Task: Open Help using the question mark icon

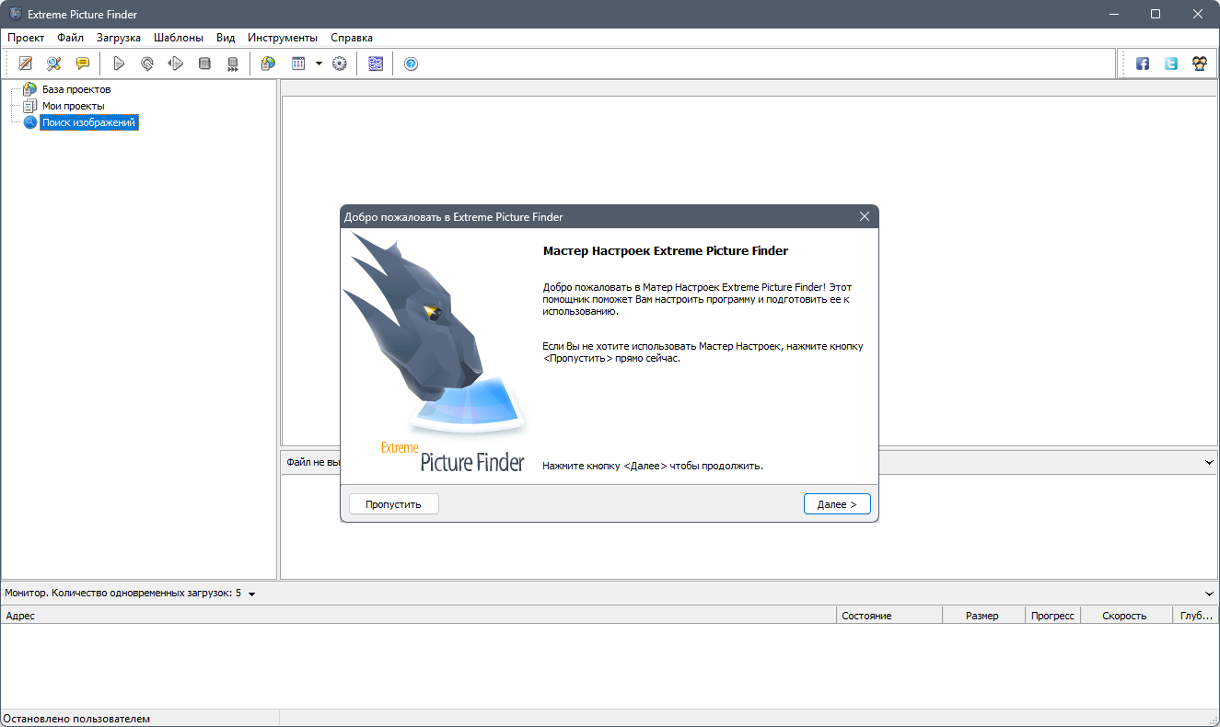Action: pyautogui.click(x=411, y=63)
